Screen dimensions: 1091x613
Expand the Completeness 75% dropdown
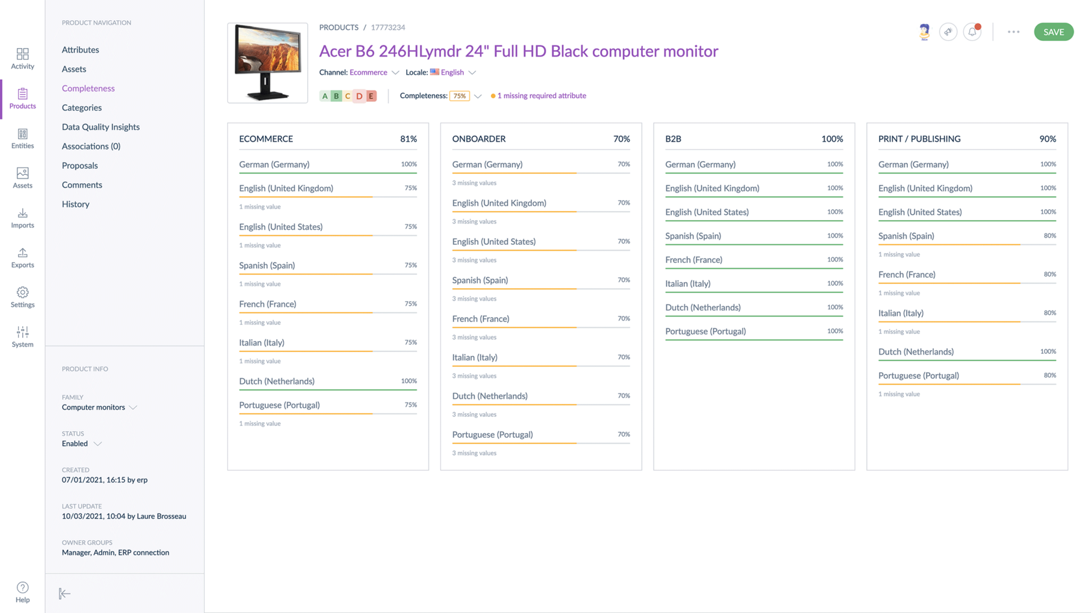(x=477, y=96)
